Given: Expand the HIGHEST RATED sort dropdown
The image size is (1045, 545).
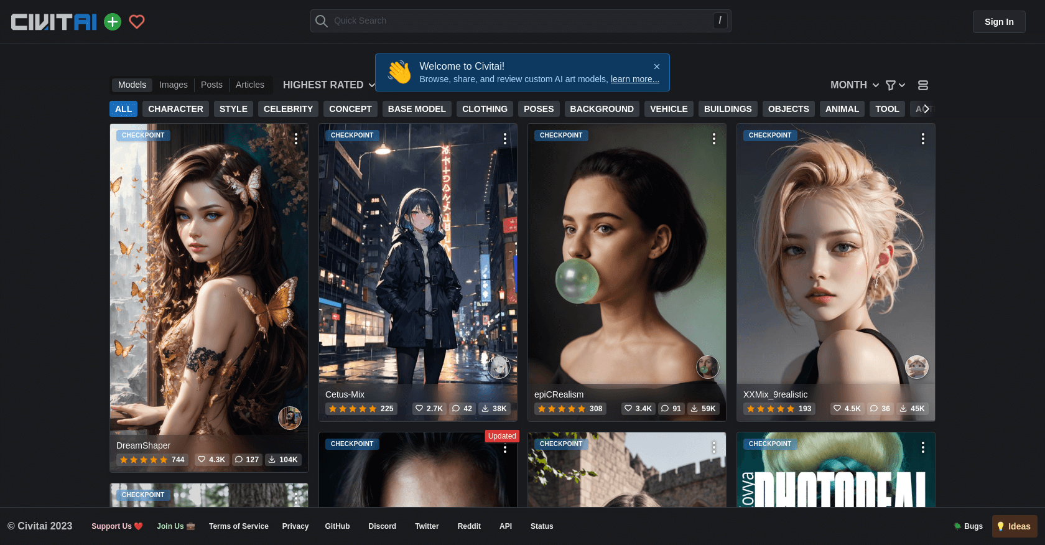Looking at the screenshot, I should click(328, 85).
